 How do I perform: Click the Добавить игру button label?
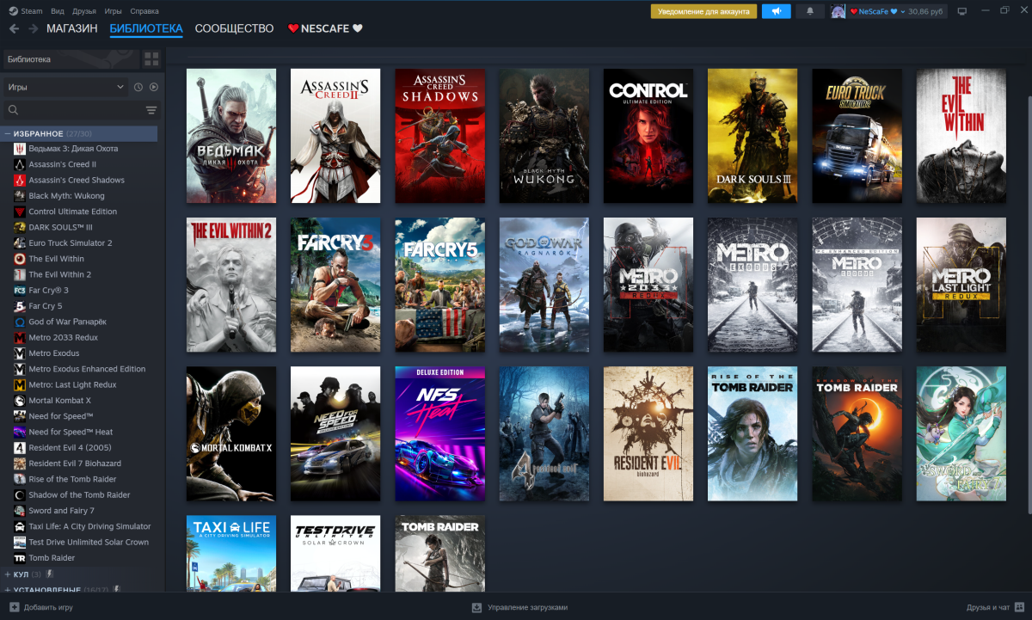[x=48, y=607]
